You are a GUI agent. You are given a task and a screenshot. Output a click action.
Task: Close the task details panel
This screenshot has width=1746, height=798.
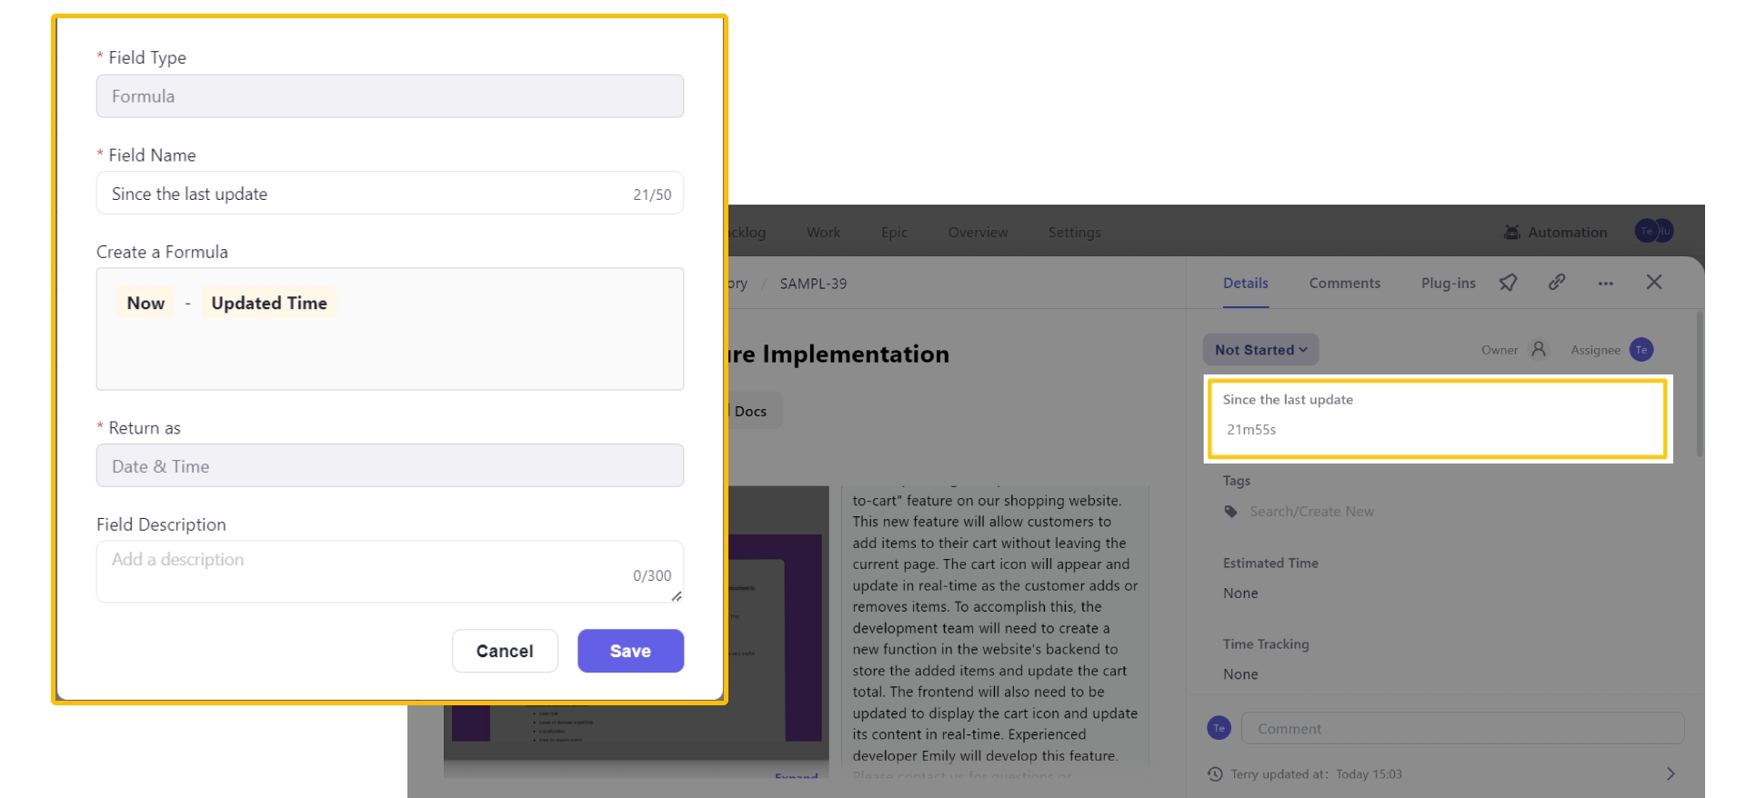coord(1654,283)
